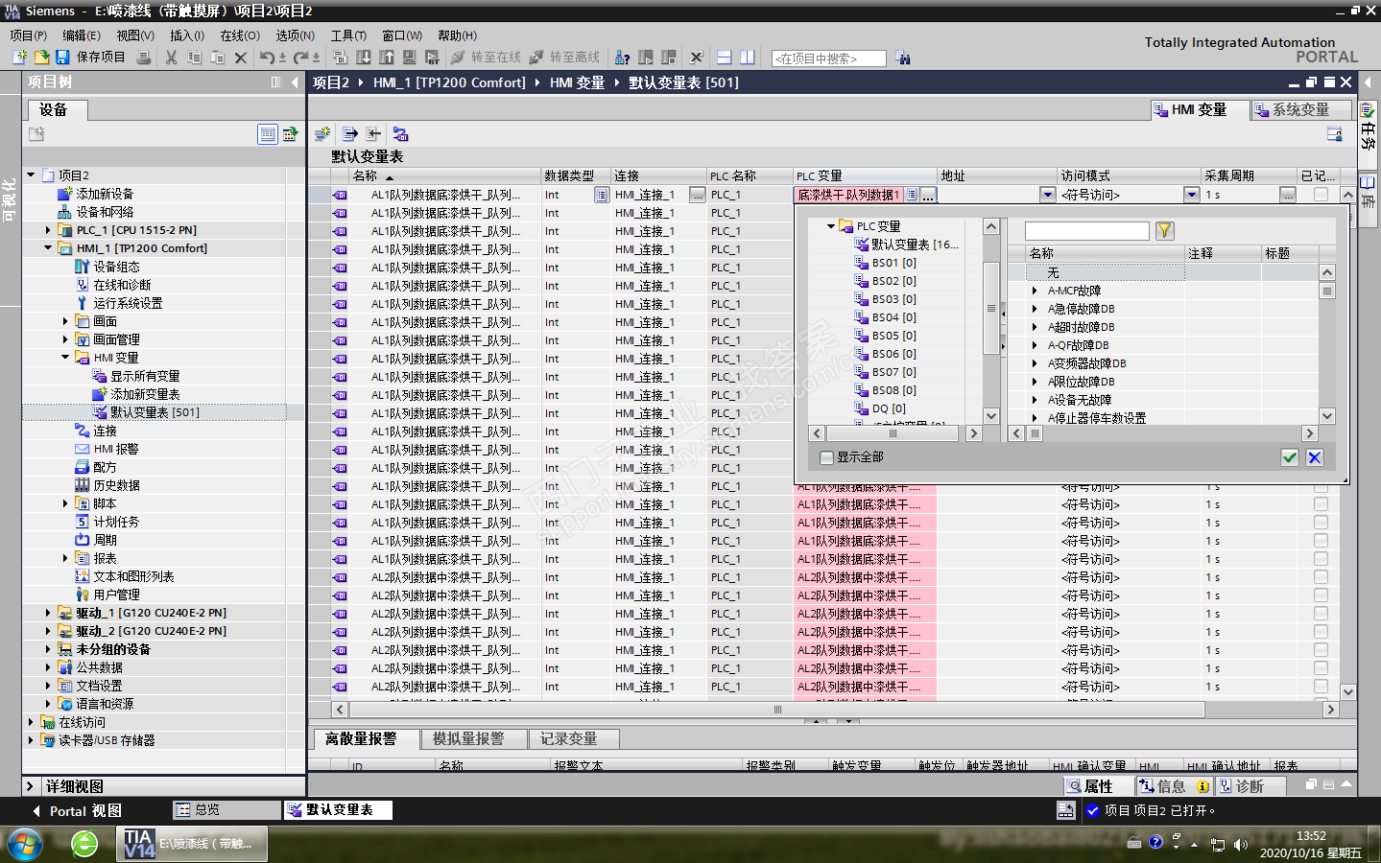Click the search in project binoculars icon

(x=903, y=58)
